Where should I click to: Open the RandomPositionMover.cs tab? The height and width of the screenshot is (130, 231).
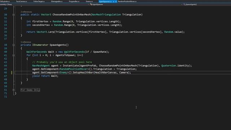click(127, 1)
